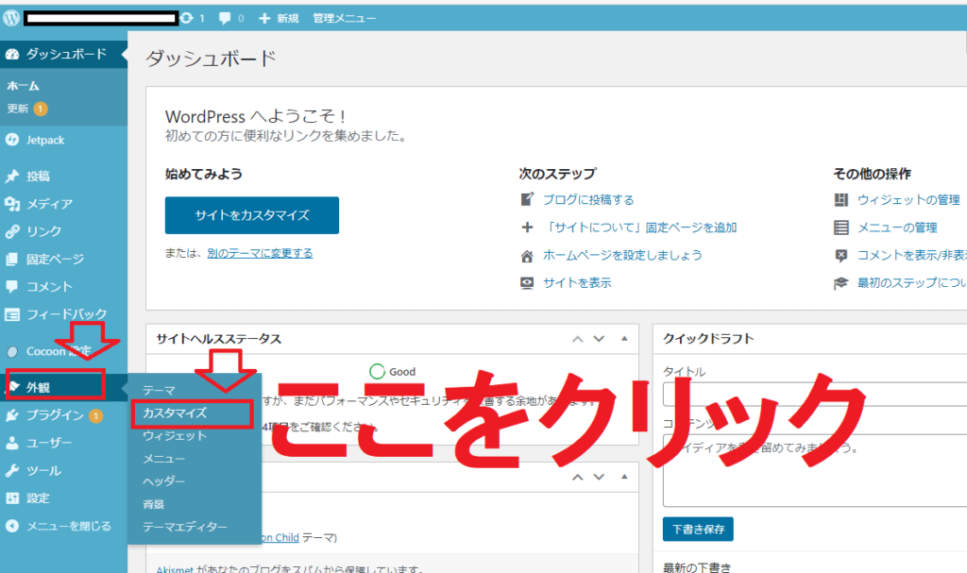
Task: Select 背景 in appearance flyout
Action: coord(154,504)
